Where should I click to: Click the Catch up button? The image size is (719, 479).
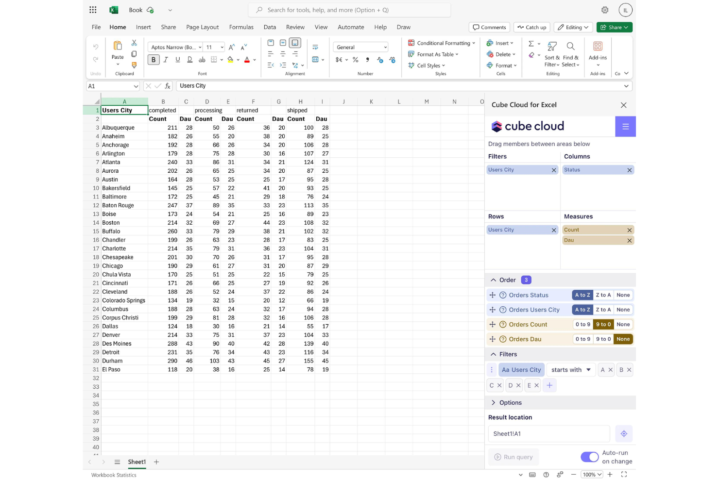click(x=531, y=27)
